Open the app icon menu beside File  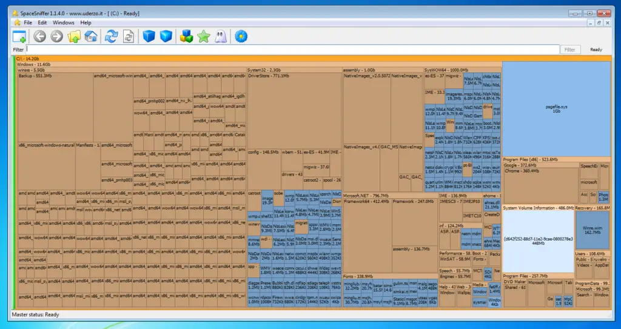tap(17, 22)
